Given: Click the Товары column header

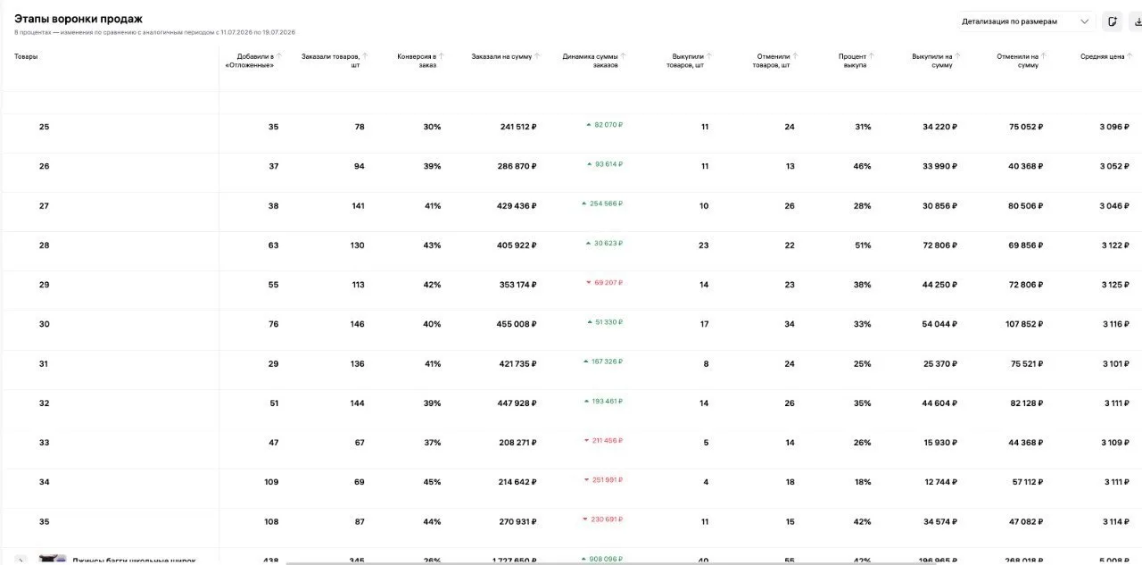Looking at the screenshot, I should click(x=26, y=56).
